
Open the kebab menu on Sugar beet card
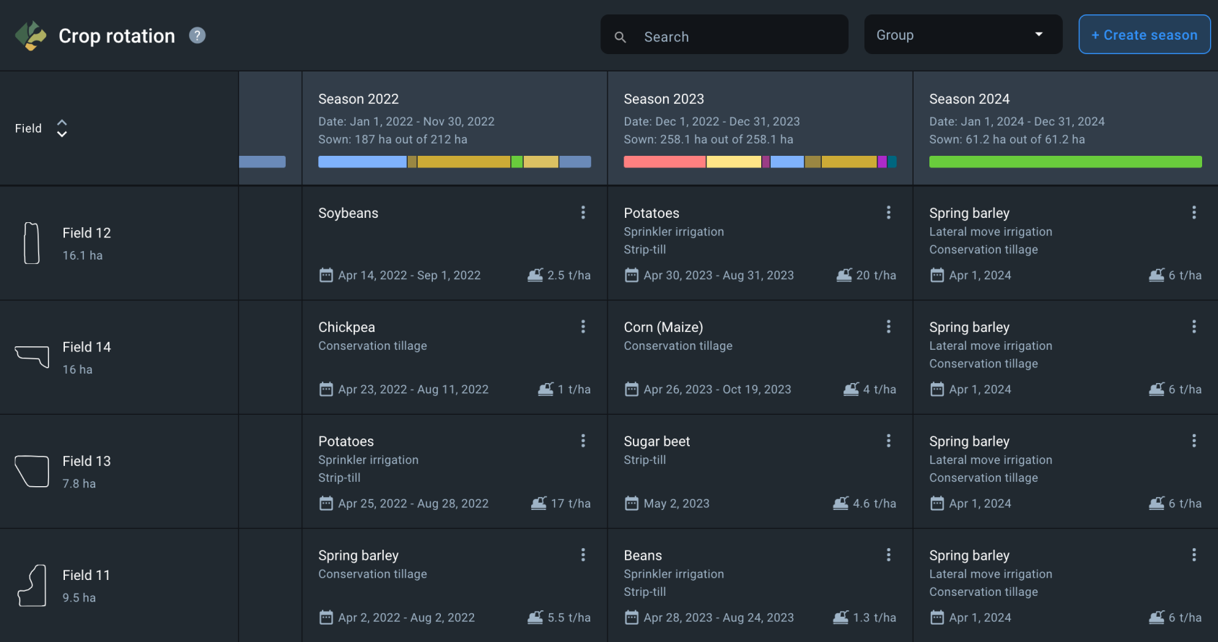888,441
